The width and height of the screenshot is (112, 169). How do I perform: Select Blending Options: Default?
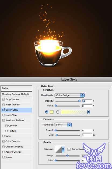coord(16,94)
